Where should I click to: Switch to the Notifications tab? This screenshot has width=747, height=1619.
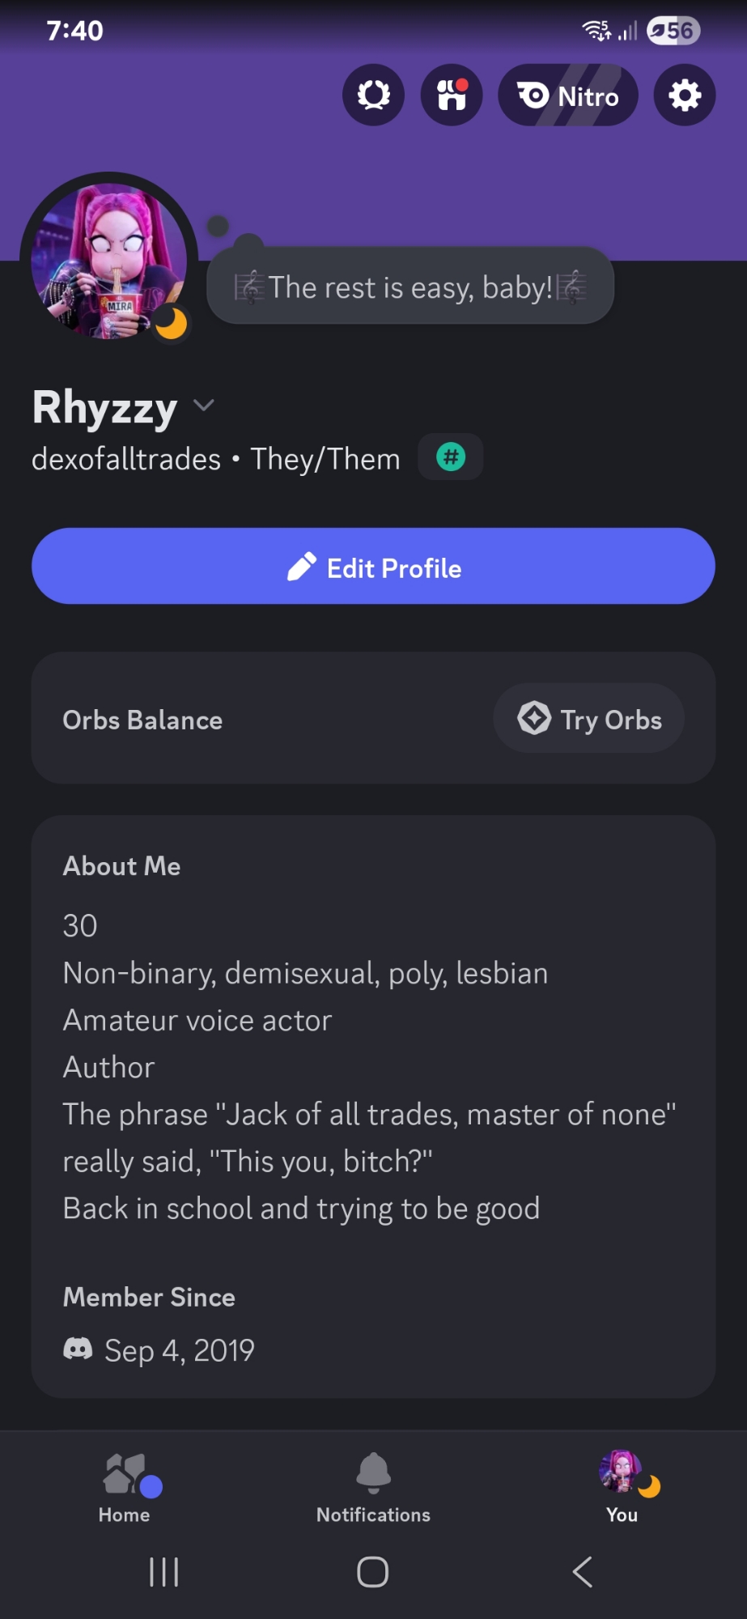coord(373,1487)
